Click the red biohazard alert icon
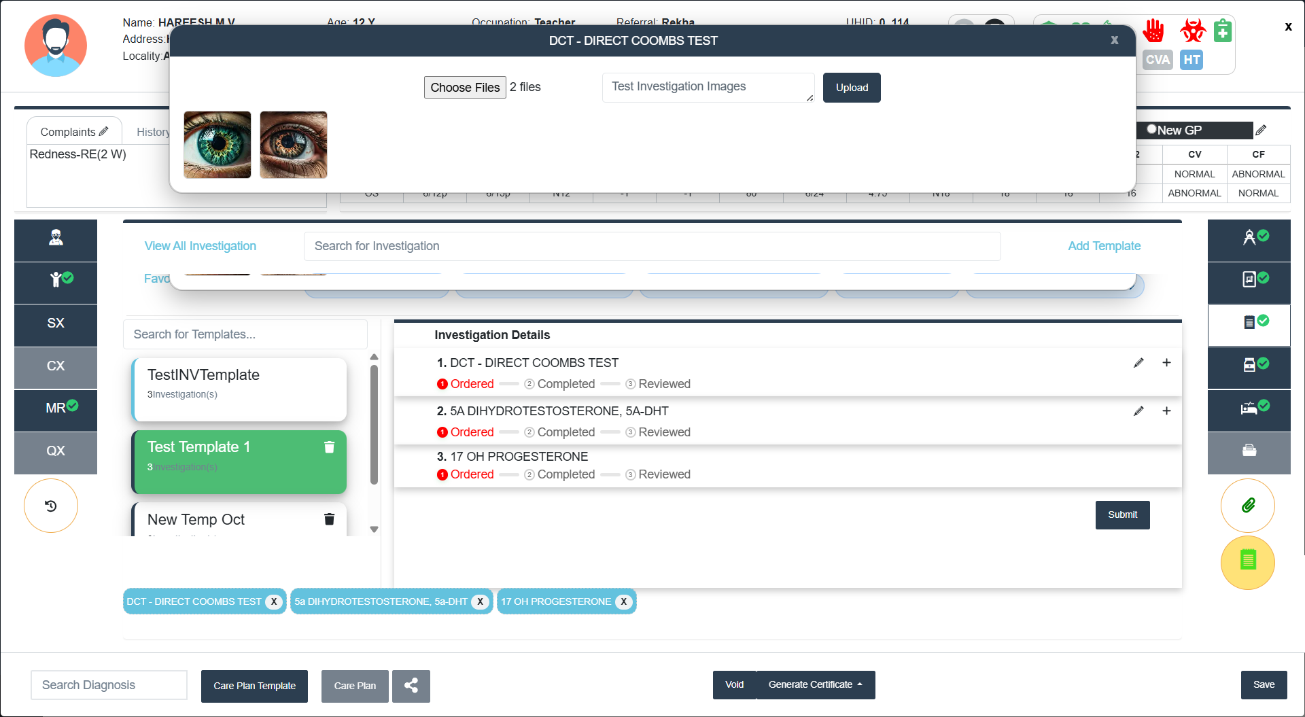The image size is (1305, 717). [x=1192, y=31]
